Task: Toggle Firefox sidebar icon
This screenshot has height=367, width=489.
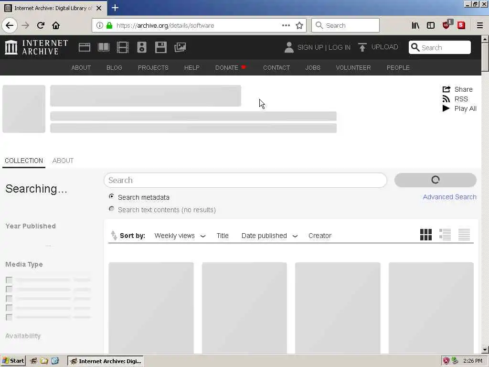Action: (431, 25)
